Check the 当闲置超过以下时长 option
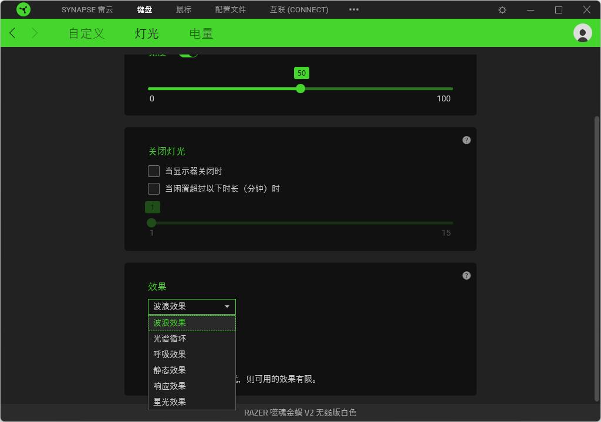The image size is (601, 422). (153, 189)
